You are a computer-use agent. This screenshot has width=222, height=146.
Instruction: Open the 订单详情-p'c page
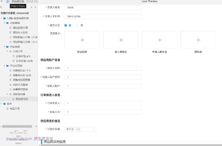coord(23,56)
